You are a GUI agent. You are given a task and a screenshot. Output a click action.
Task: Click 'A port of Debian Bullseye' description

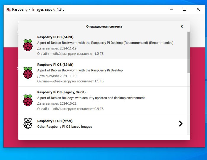(x=91, y=98)
